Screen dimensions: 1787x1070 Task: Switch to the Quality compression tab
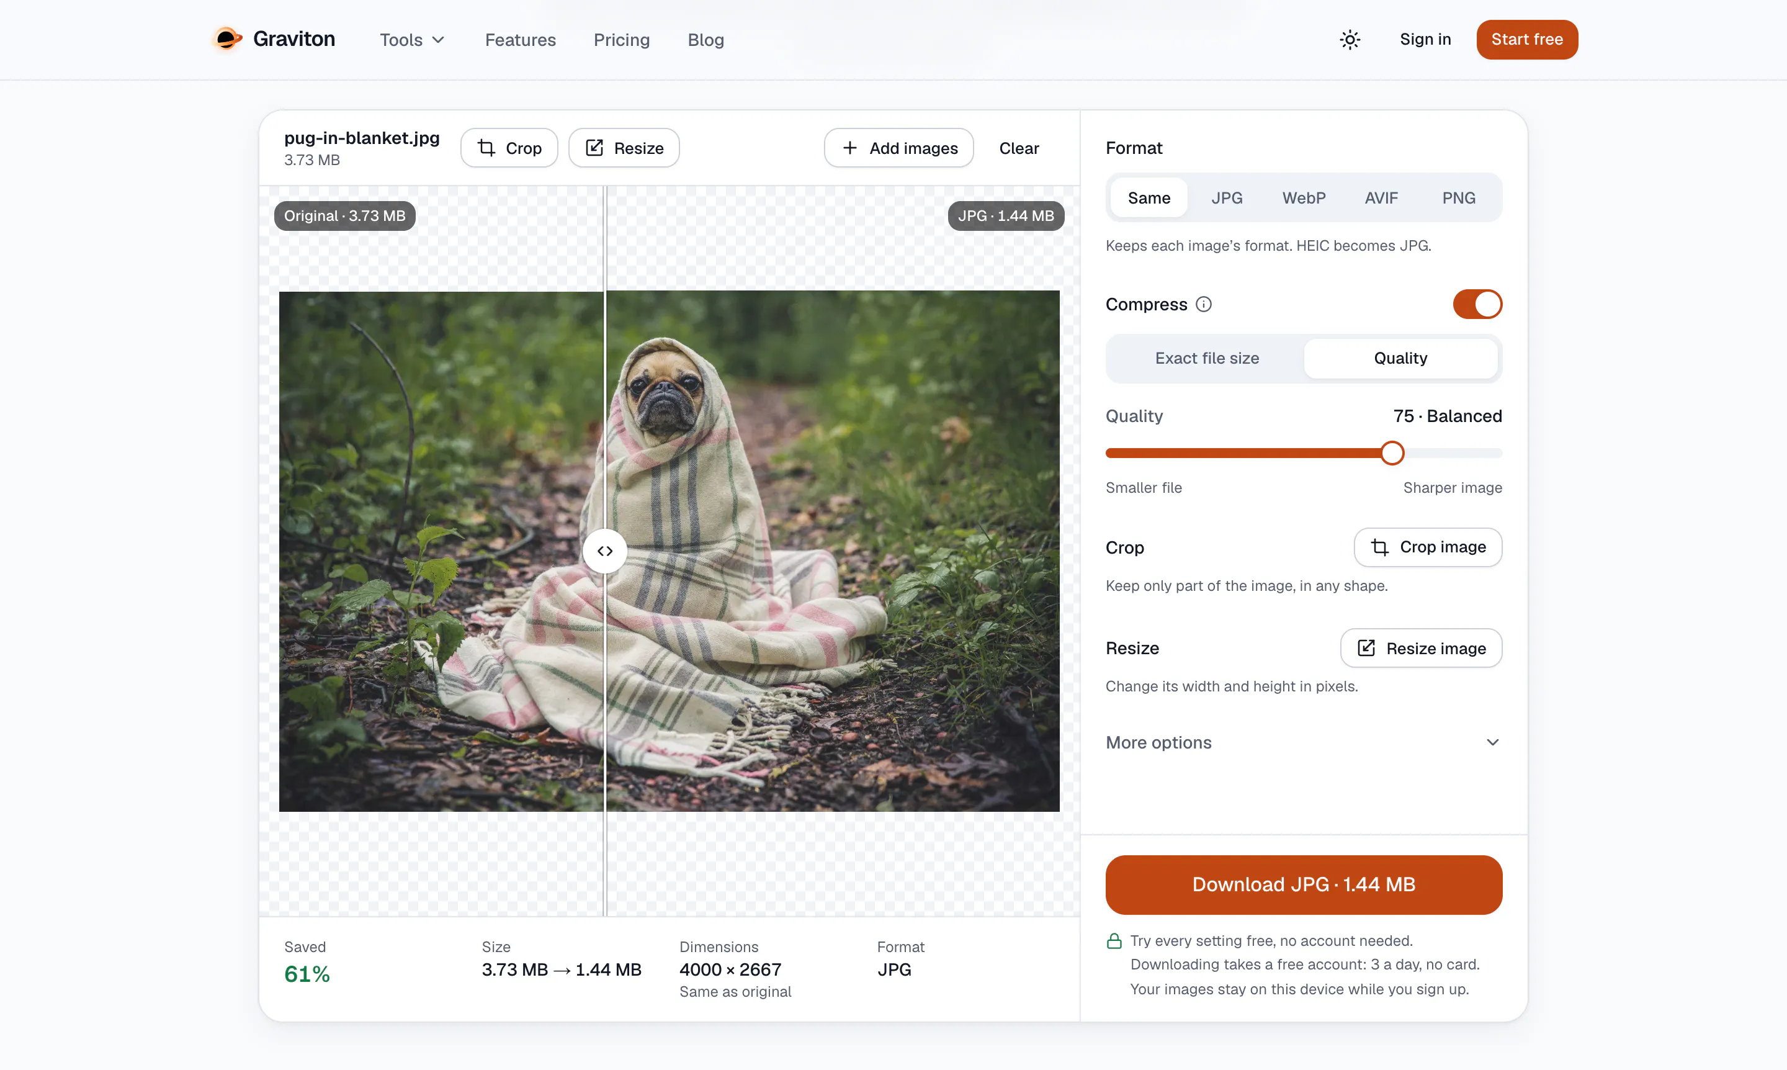1400,358
